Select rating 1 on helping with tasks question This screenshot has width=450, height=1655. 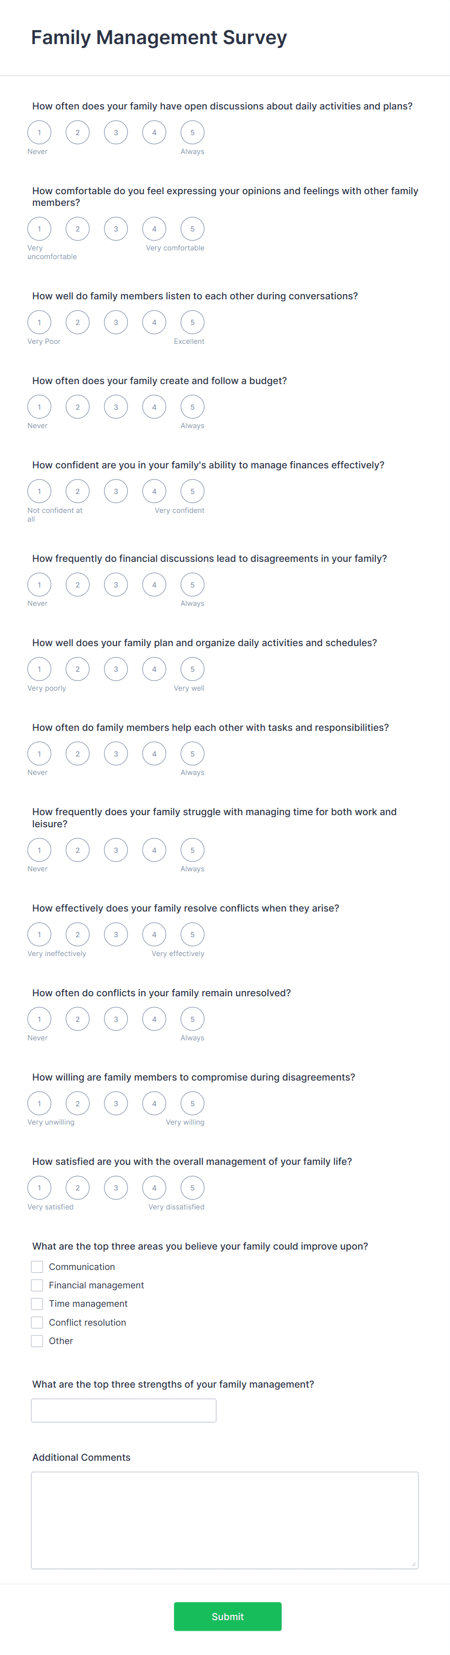(39, 753)
